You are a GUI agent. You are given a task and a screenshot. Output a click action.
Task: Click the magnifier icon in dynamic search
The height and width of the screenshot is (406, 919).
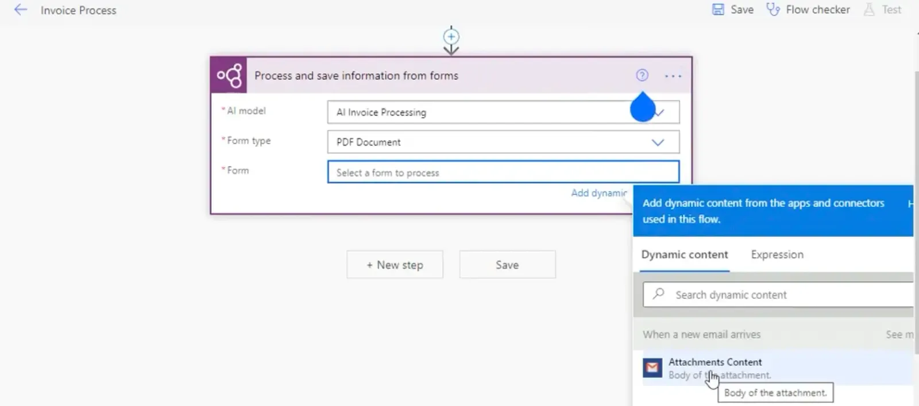659,294
